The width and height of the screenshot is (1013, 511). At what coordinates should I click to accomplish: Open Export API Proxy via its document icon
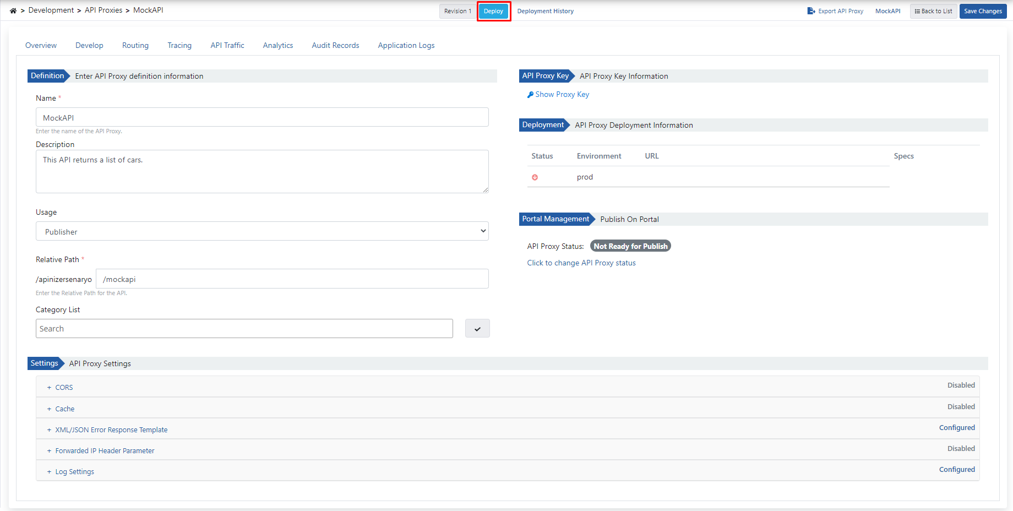point(810,10)
